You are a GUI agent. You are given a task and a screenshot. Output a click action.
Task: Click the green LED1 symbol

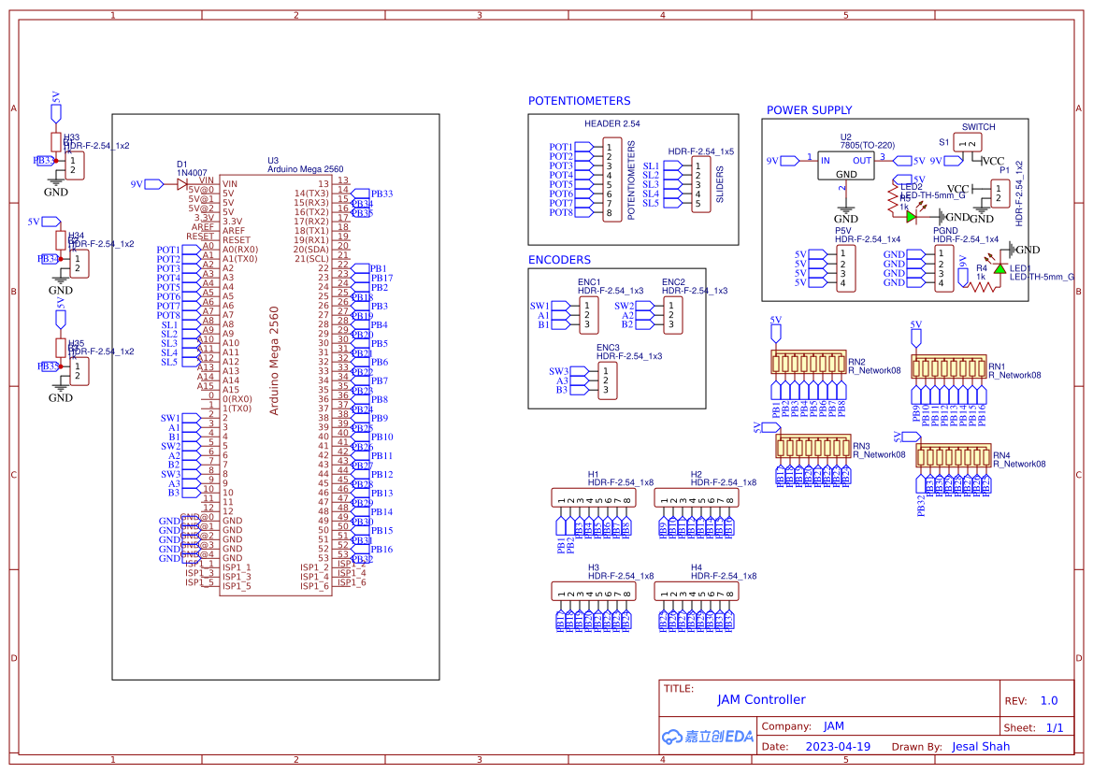click(x=1000, y=269)
